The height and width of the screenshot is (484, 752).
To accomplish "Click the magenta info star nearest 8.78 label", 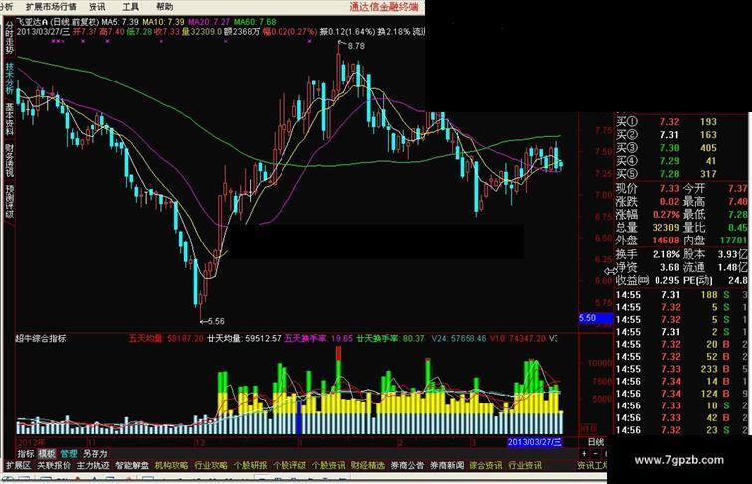I will pyautogui.click(x=309, y=41).
